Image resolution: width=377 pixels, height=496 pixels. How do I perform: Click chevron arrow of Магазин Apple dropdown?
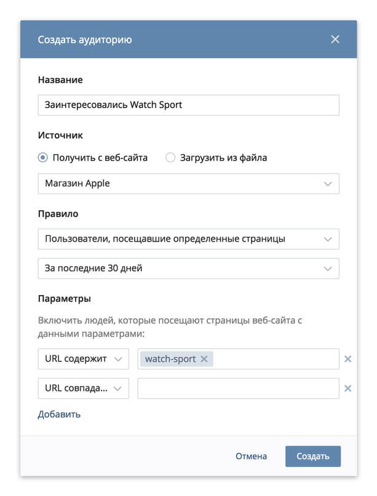tap(328, 184)
